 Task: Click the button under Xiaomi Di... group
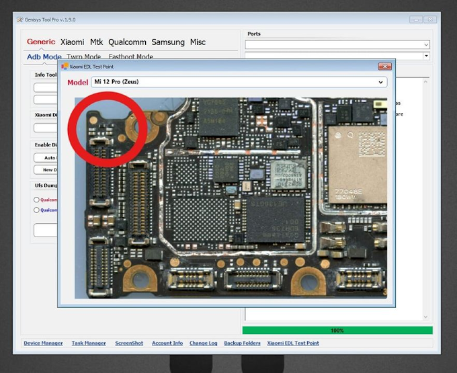tap(46, 128)
